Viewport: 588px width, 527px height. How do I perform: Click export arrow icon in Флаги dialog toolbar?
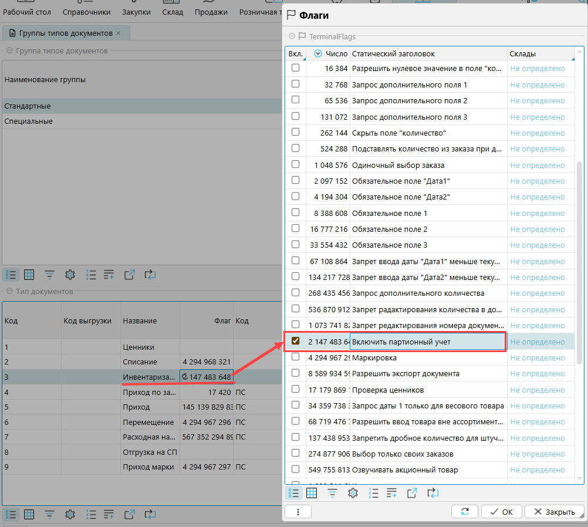coord(413,493)
